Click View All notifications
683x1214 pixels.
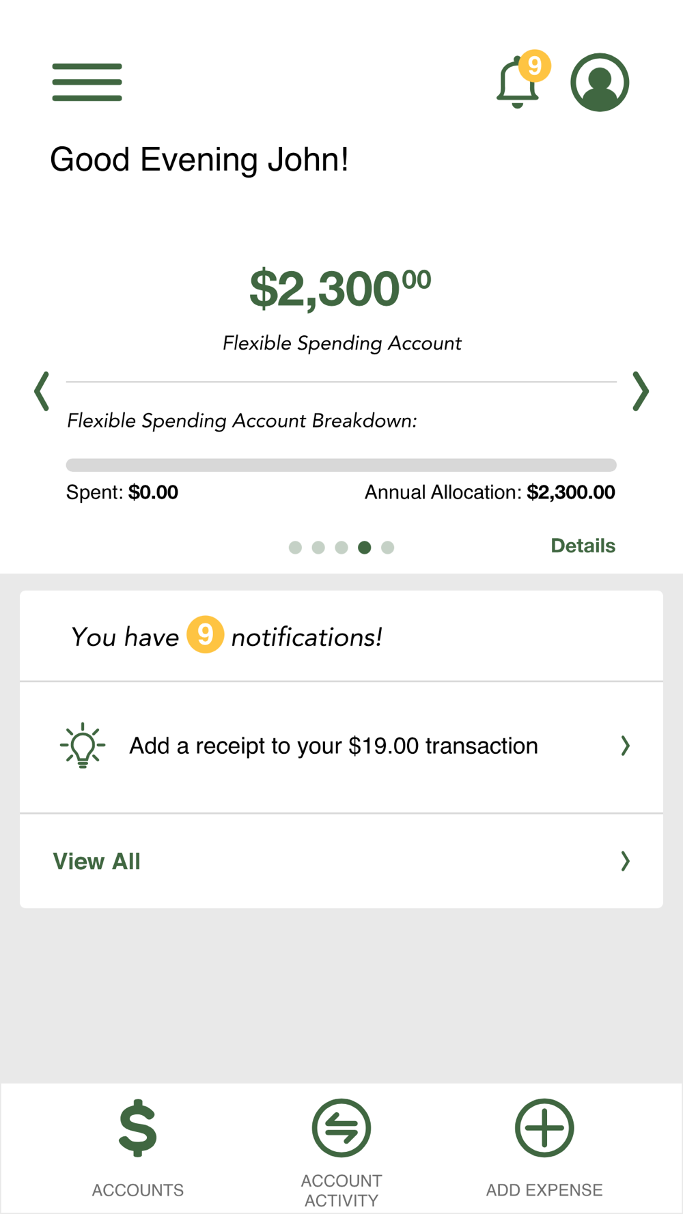(97, 862)
